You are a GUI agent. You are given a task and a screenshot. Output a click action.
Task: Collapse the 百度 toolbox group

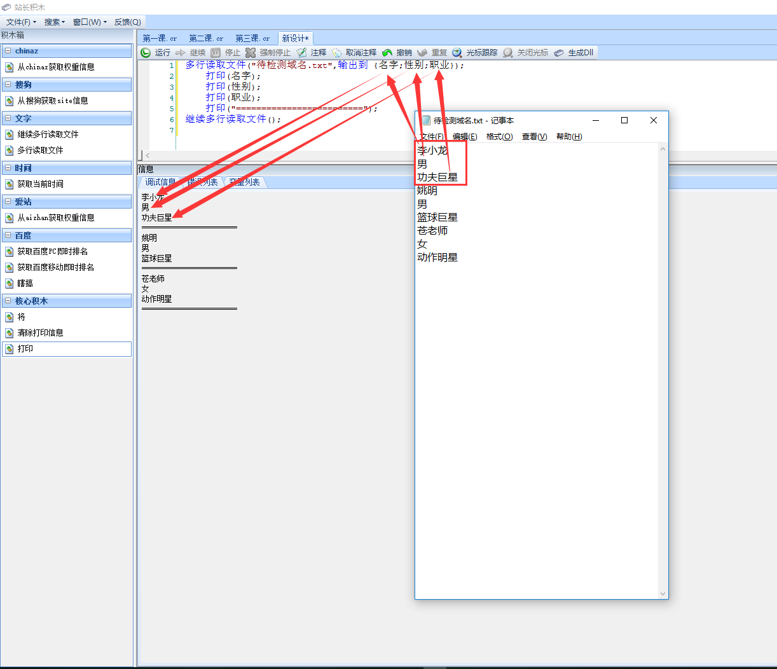tap(8, 236)
